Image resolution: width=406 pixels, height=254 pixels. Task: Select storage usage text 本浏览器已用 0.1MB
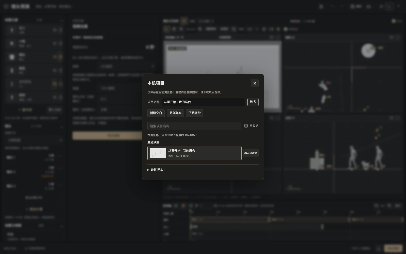160,135
